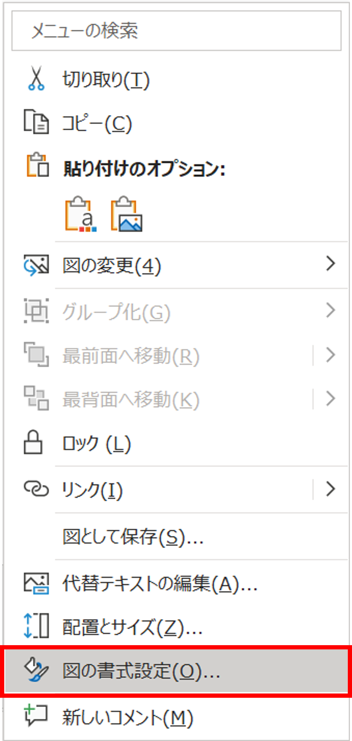
Task: Click the clipboard icon for 貼り付けのオプション
Action: coord(37,165)
